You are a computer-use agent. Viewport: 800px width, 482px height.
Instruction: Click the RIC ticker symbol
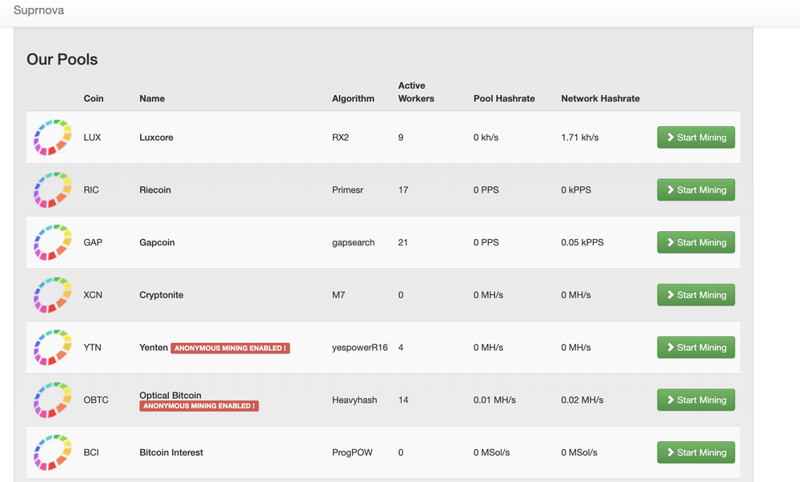click(x=91, y=189)
